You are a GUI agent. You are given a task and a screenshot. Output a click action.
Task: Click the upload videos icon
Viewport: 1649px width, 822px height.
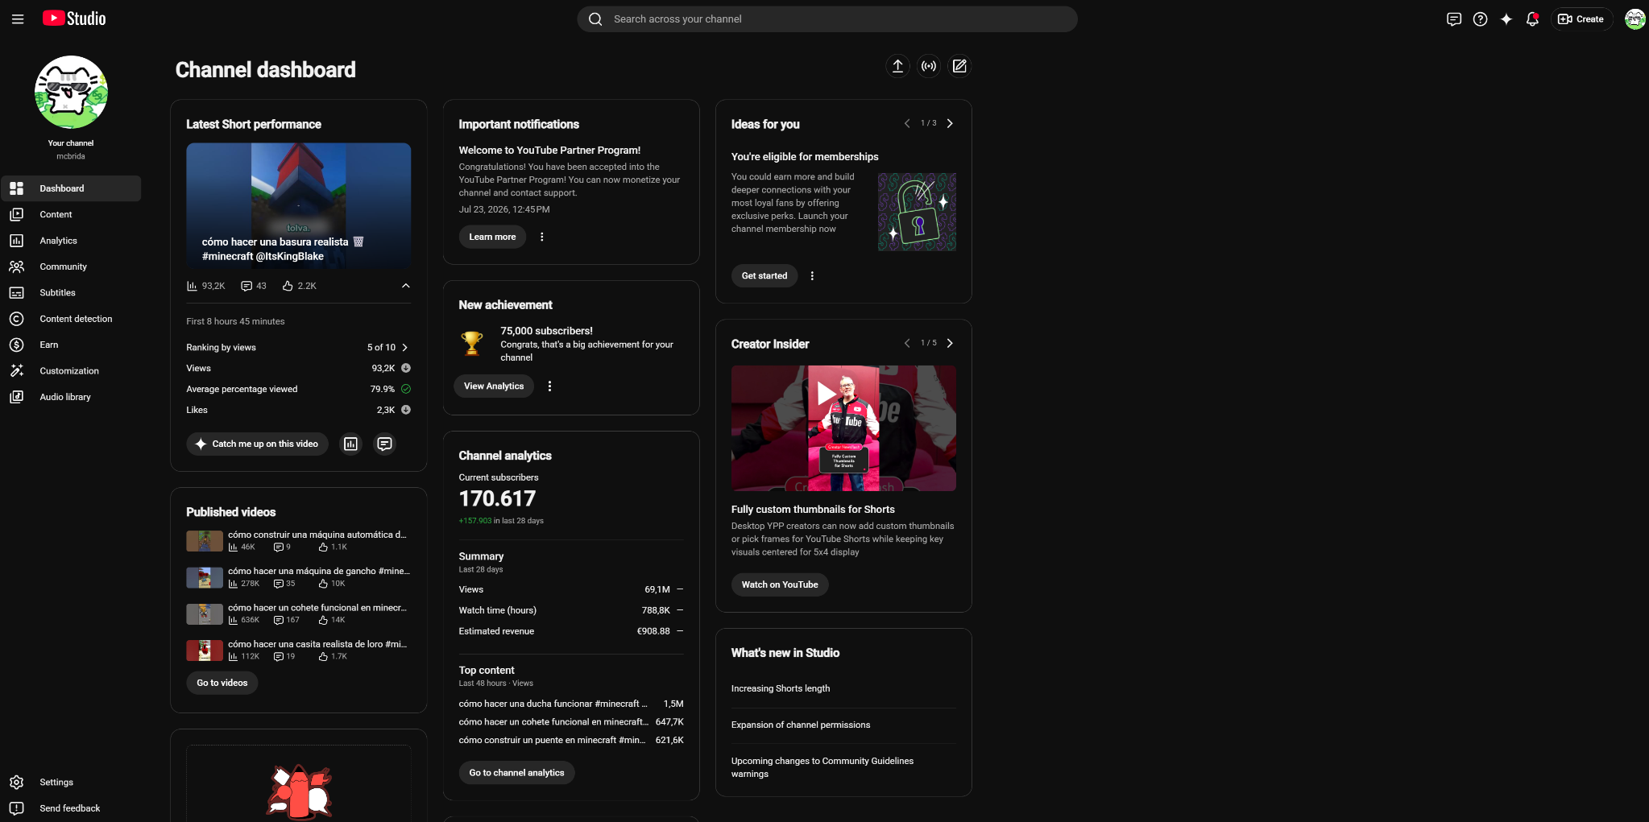897,66
